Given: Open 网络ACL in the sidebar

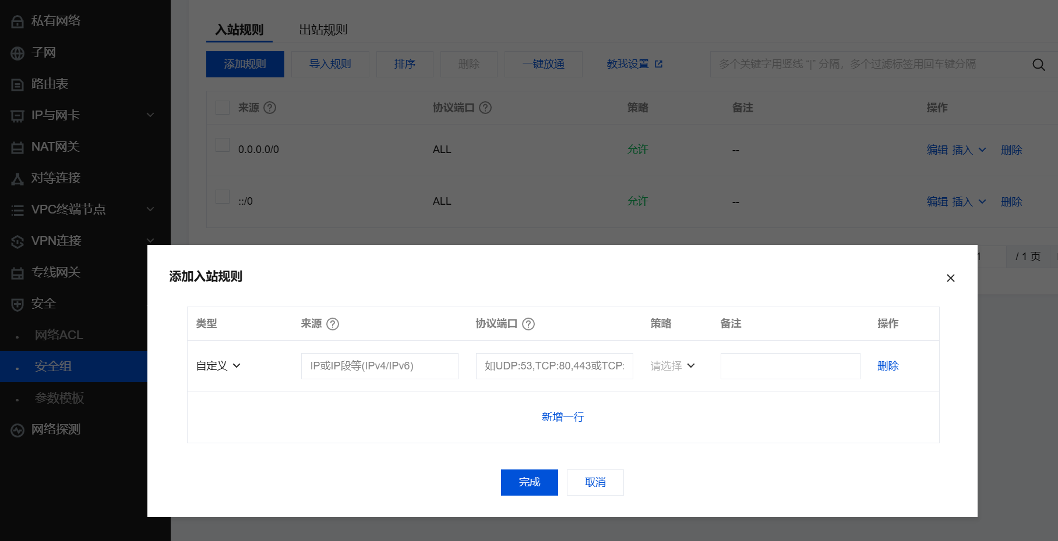Looking at the screenshot, I should (59, 335).
